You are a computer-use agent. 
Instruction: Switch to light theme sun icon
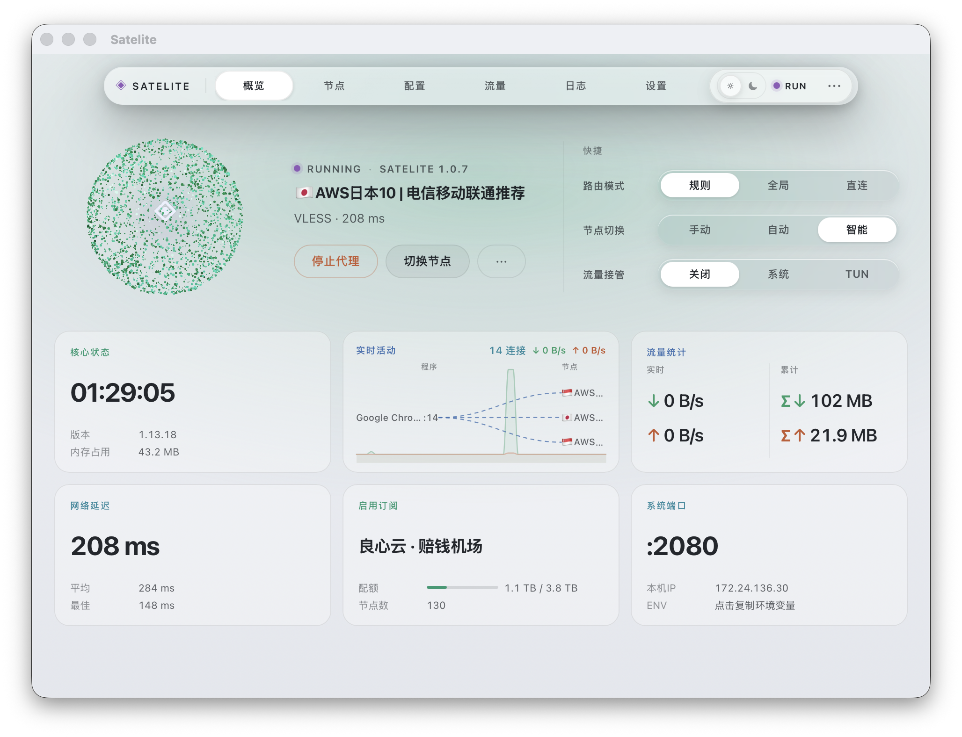(x=730, y=86)
